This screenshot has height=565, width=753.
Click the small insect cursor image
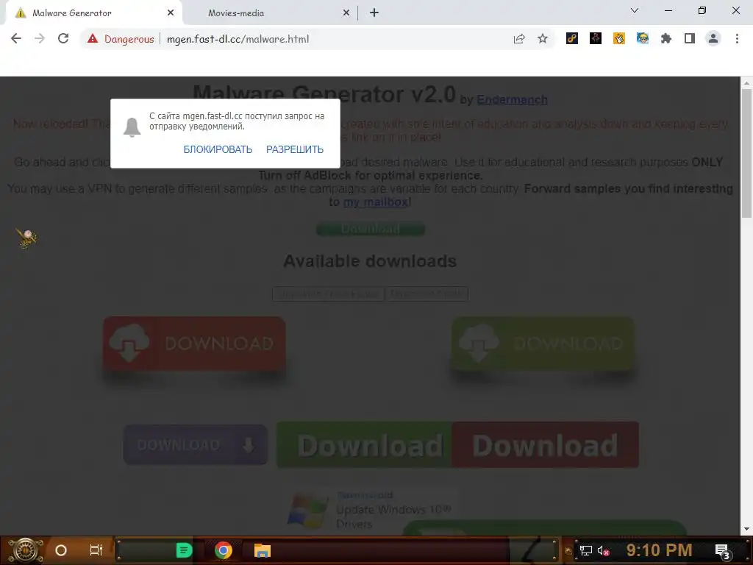pyautogui.click(x=26, y=238)
